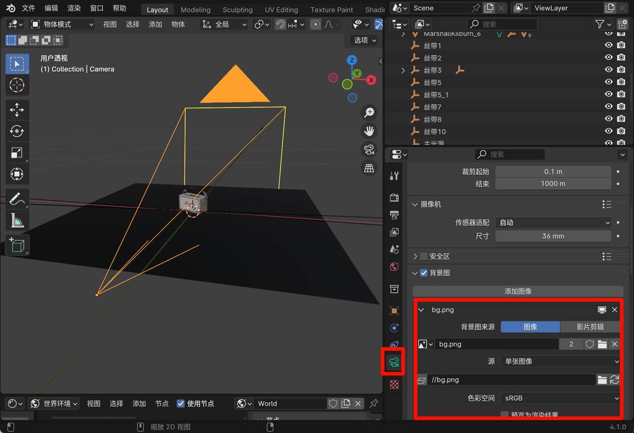Open the 渲染 menu
634x433 pixels.
74,8
